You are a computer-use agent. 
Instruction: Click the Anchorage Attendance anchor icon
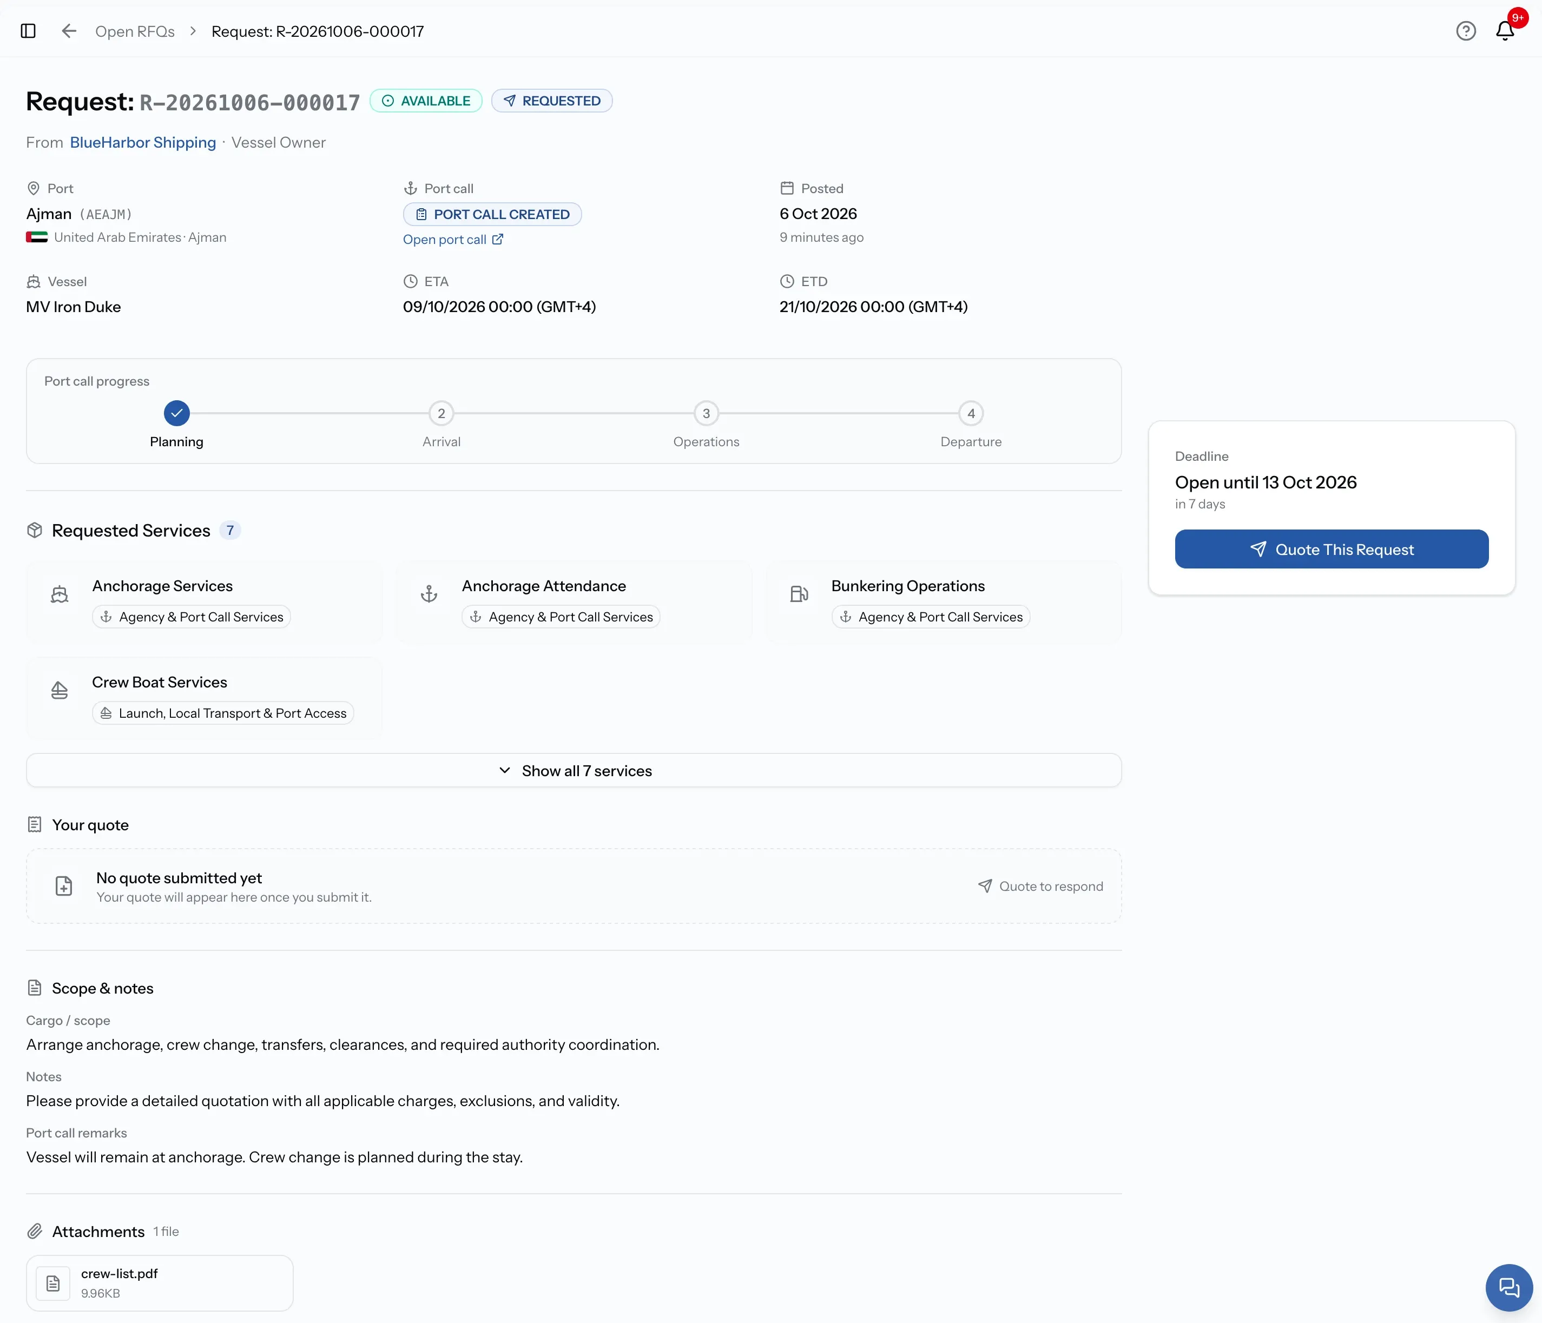click(x=430, y=594)
